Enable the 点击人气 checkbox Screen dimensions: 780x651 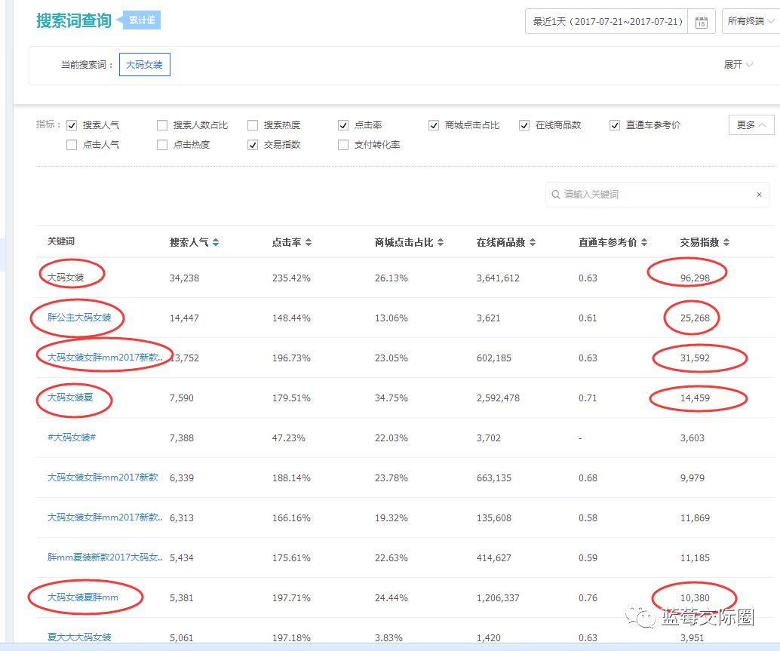coord(72,145)
